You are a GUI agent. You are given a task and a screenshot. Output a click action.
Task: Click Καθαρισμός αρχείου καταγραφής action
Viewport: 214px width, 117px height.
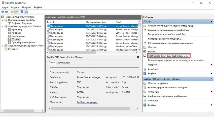[x=165, y=39]
